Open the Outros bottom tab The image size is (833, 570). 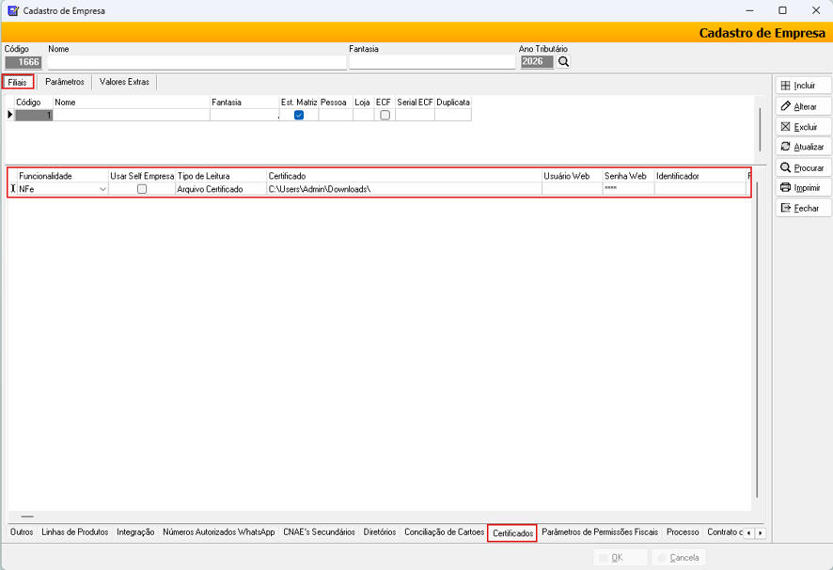click(x=22, y=532)
